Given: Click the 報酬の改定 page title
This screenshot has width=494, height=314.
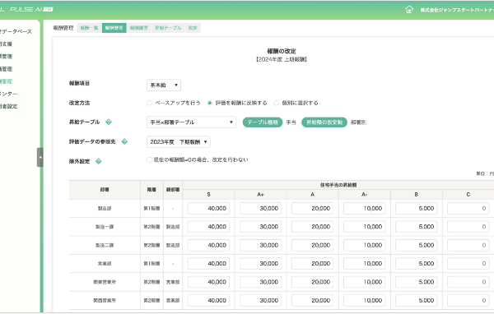Looking at the screenshot, I should 282,51.
